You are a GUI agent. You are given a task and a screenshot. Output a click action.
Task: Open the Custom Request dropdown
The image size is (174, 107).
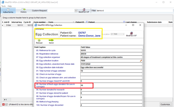point(76,11)
